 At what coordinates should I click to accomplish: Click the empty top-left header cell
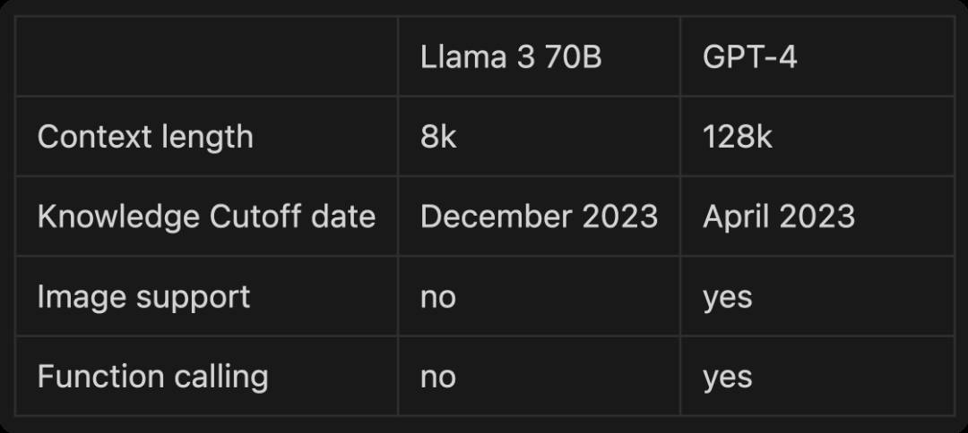pos(206,56)
